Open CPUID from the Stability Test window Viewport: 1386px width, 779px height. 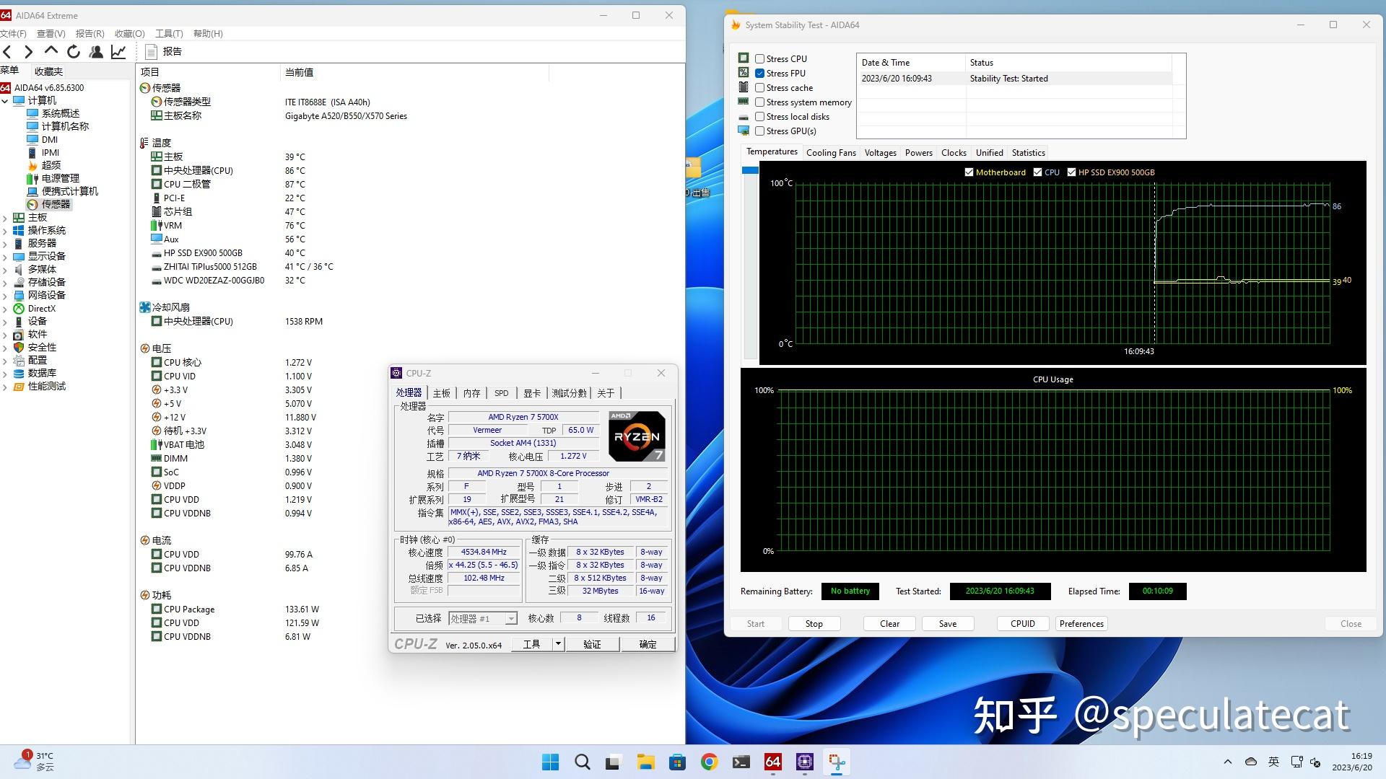pos(1023,623)
